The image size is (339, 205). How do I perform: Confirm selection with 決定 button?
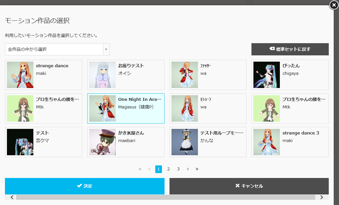pyautogui.click(x=85, y=186)
